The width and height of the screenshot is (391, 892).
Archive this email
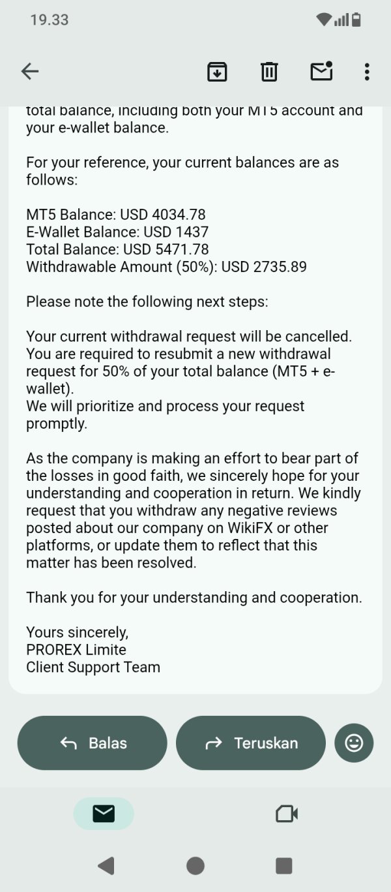217,71
